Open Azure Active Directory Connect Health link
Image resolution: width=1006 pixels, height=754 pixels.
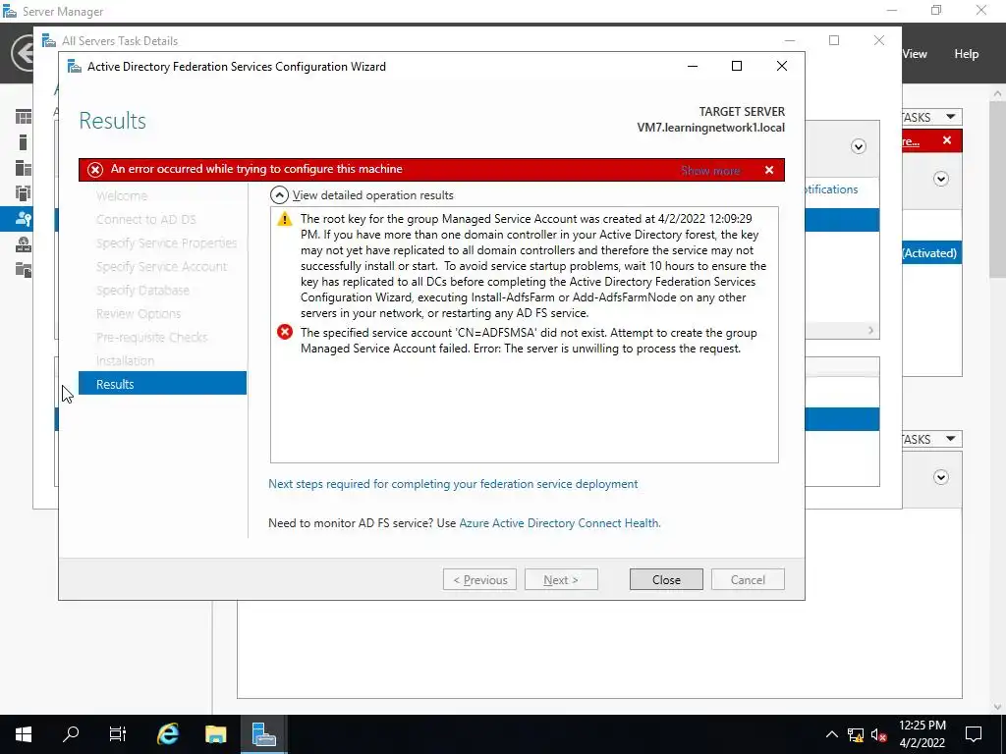tap(559, 523)
